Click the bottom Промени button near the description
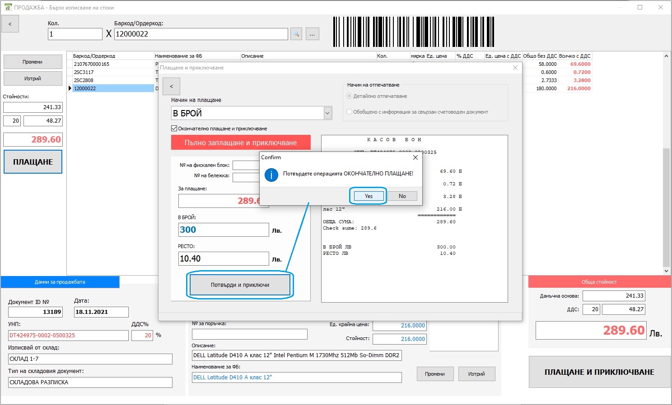The height and width of the screenshot is (405, 672). click(434, 374)
